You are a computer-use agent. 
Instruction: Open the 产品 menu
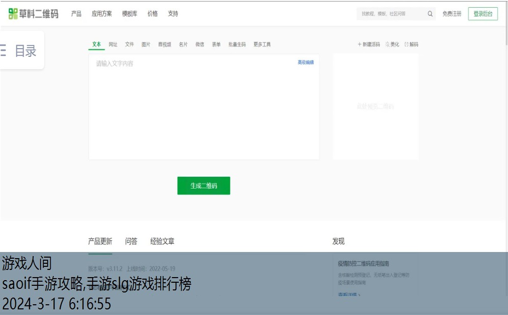[x=76, y=14]
